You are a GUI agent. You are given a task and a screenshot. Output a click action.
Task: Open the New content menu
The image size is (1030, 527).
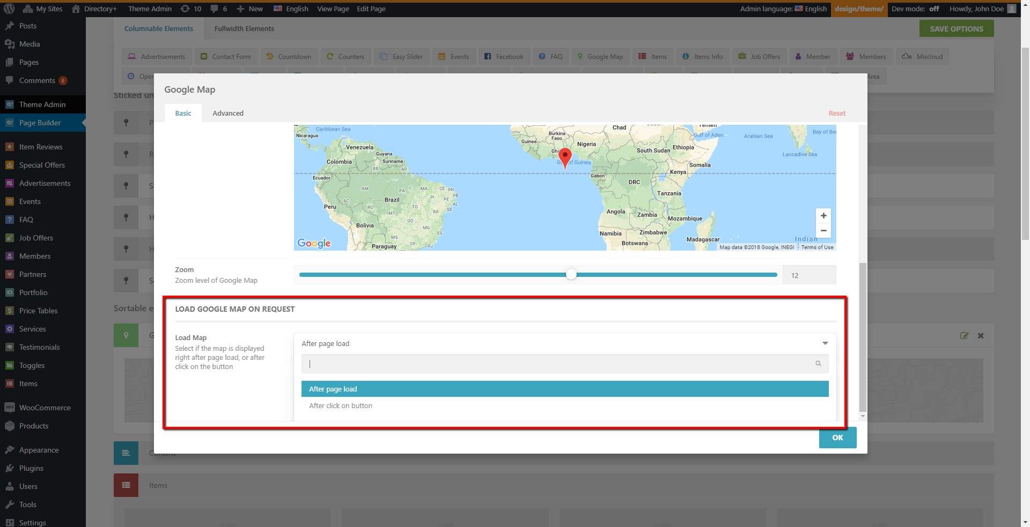(250, 9)
